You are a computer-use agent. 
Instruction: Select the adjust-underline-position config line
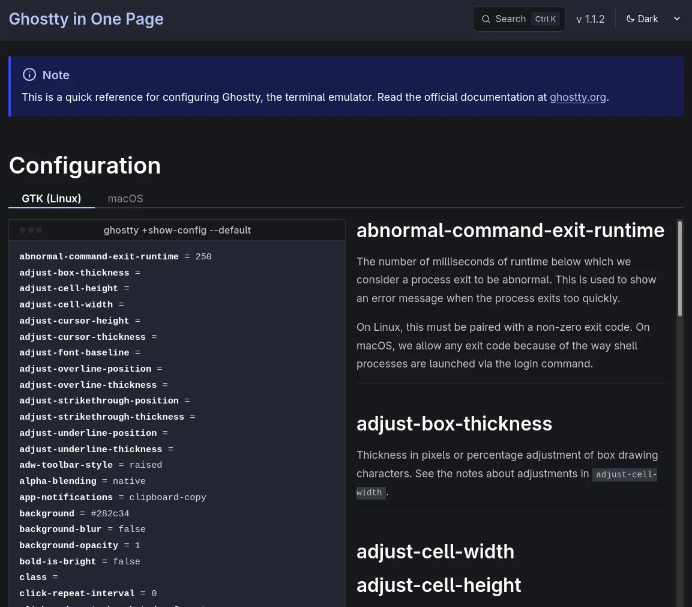pos(94,433)
